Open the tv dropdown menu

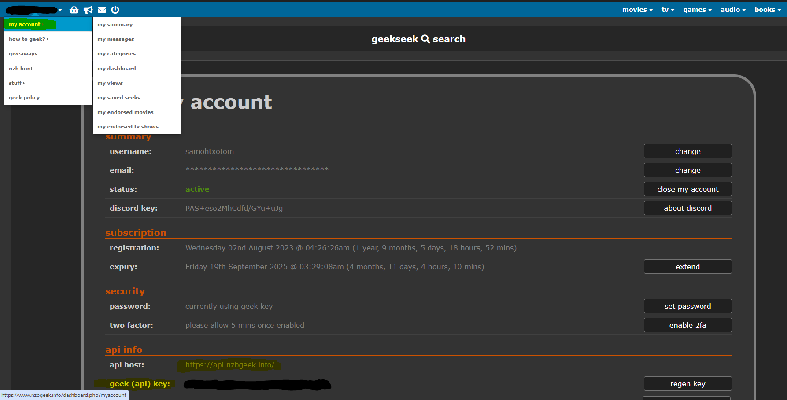[668, 10]
